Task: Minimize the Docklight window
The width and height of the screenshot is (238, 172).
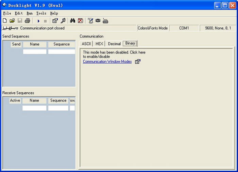Action: click(x=217, y=6)
